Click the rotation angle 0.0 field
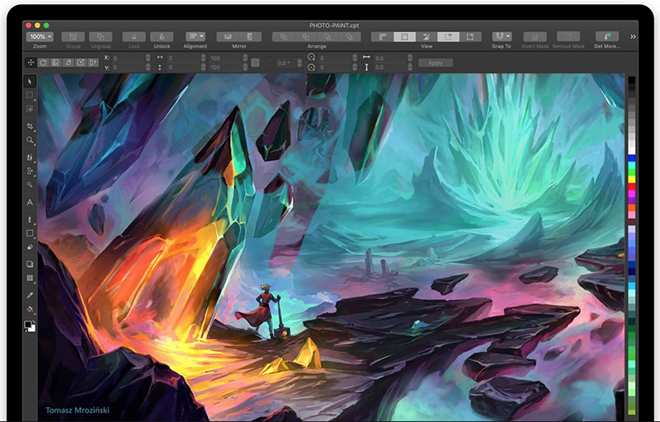The width and height of the screenshot is (660, 422). (x=286, y=63)
